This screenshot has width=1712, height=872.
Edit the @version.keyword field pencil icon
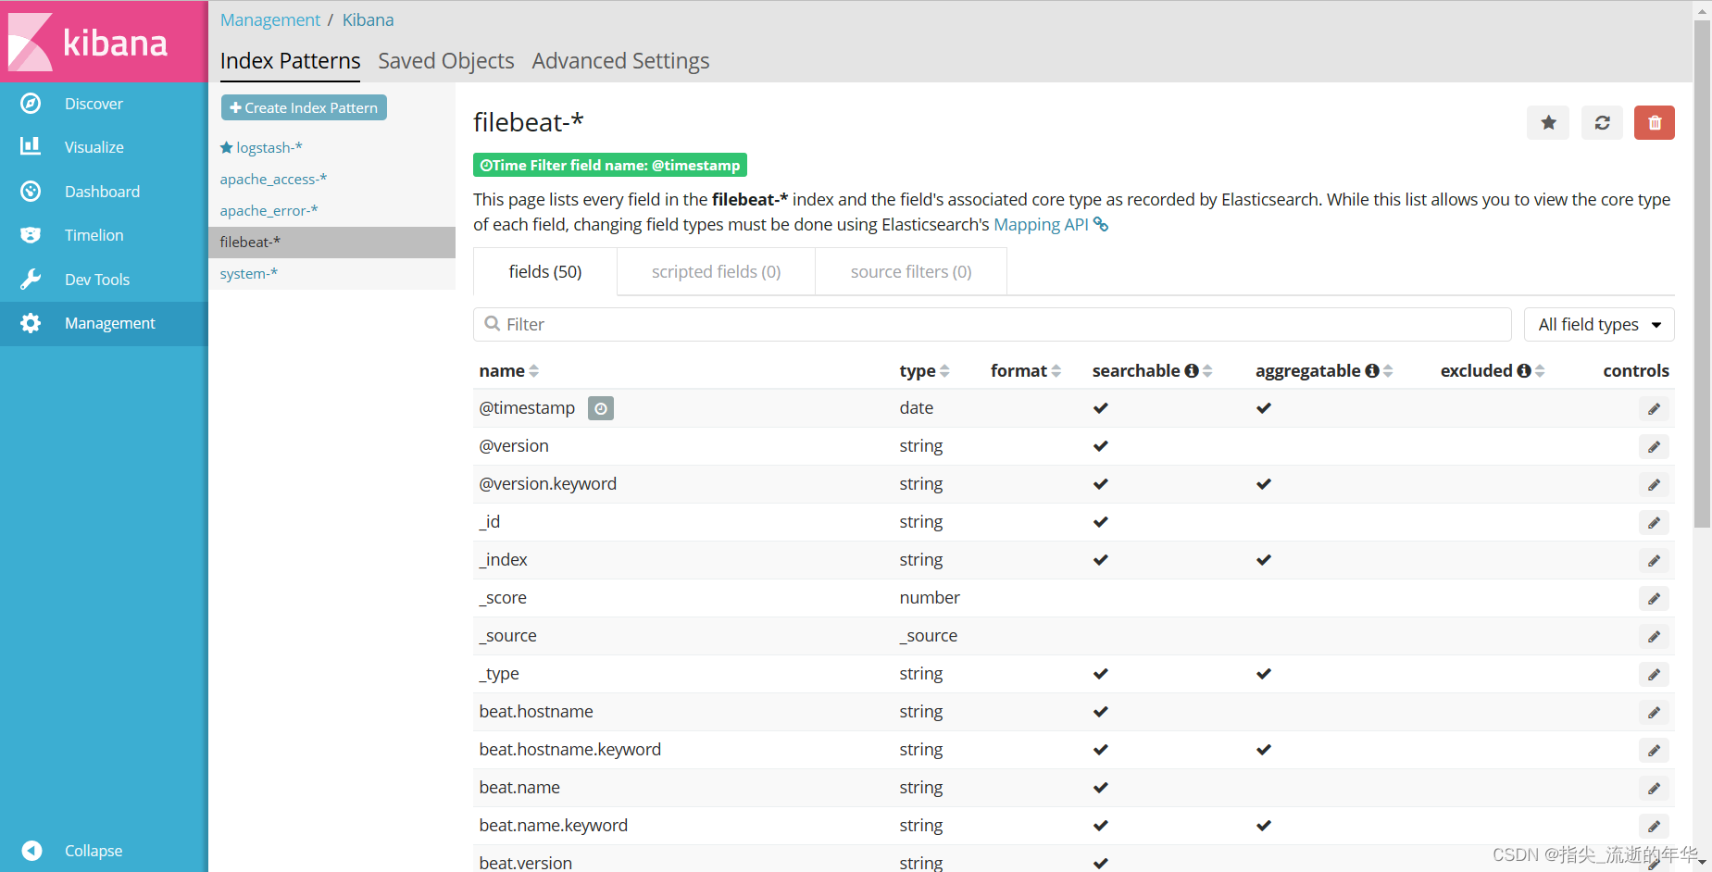1654,484
